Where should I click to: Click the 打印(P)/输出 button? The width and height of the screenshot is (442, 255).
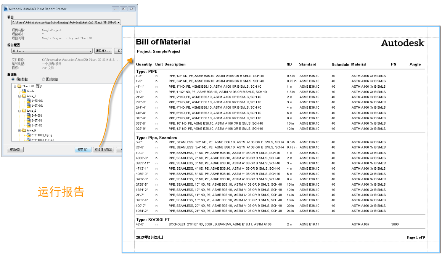click(103, 150)
